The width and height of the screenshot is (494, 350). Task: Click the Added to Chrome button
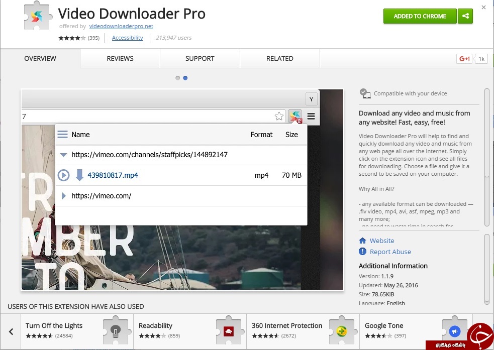click(x=420, y=16)
